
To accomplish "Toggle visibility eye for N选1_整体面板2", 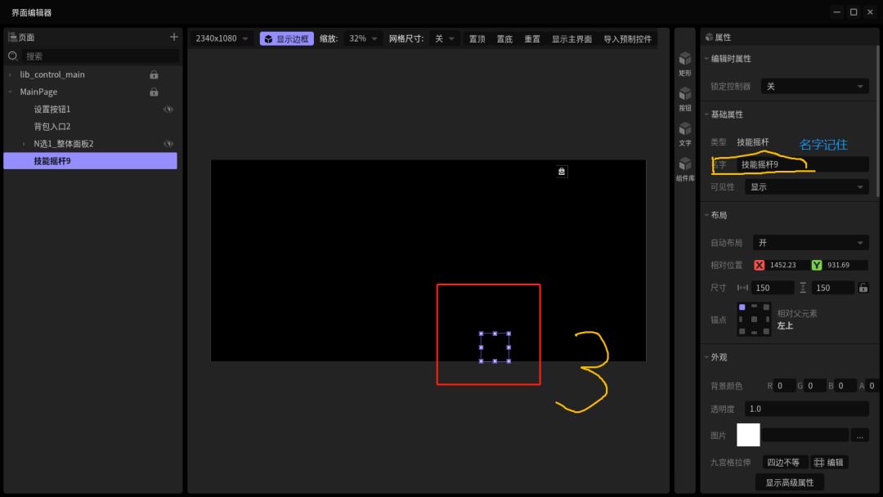I will tap(168, 144).
